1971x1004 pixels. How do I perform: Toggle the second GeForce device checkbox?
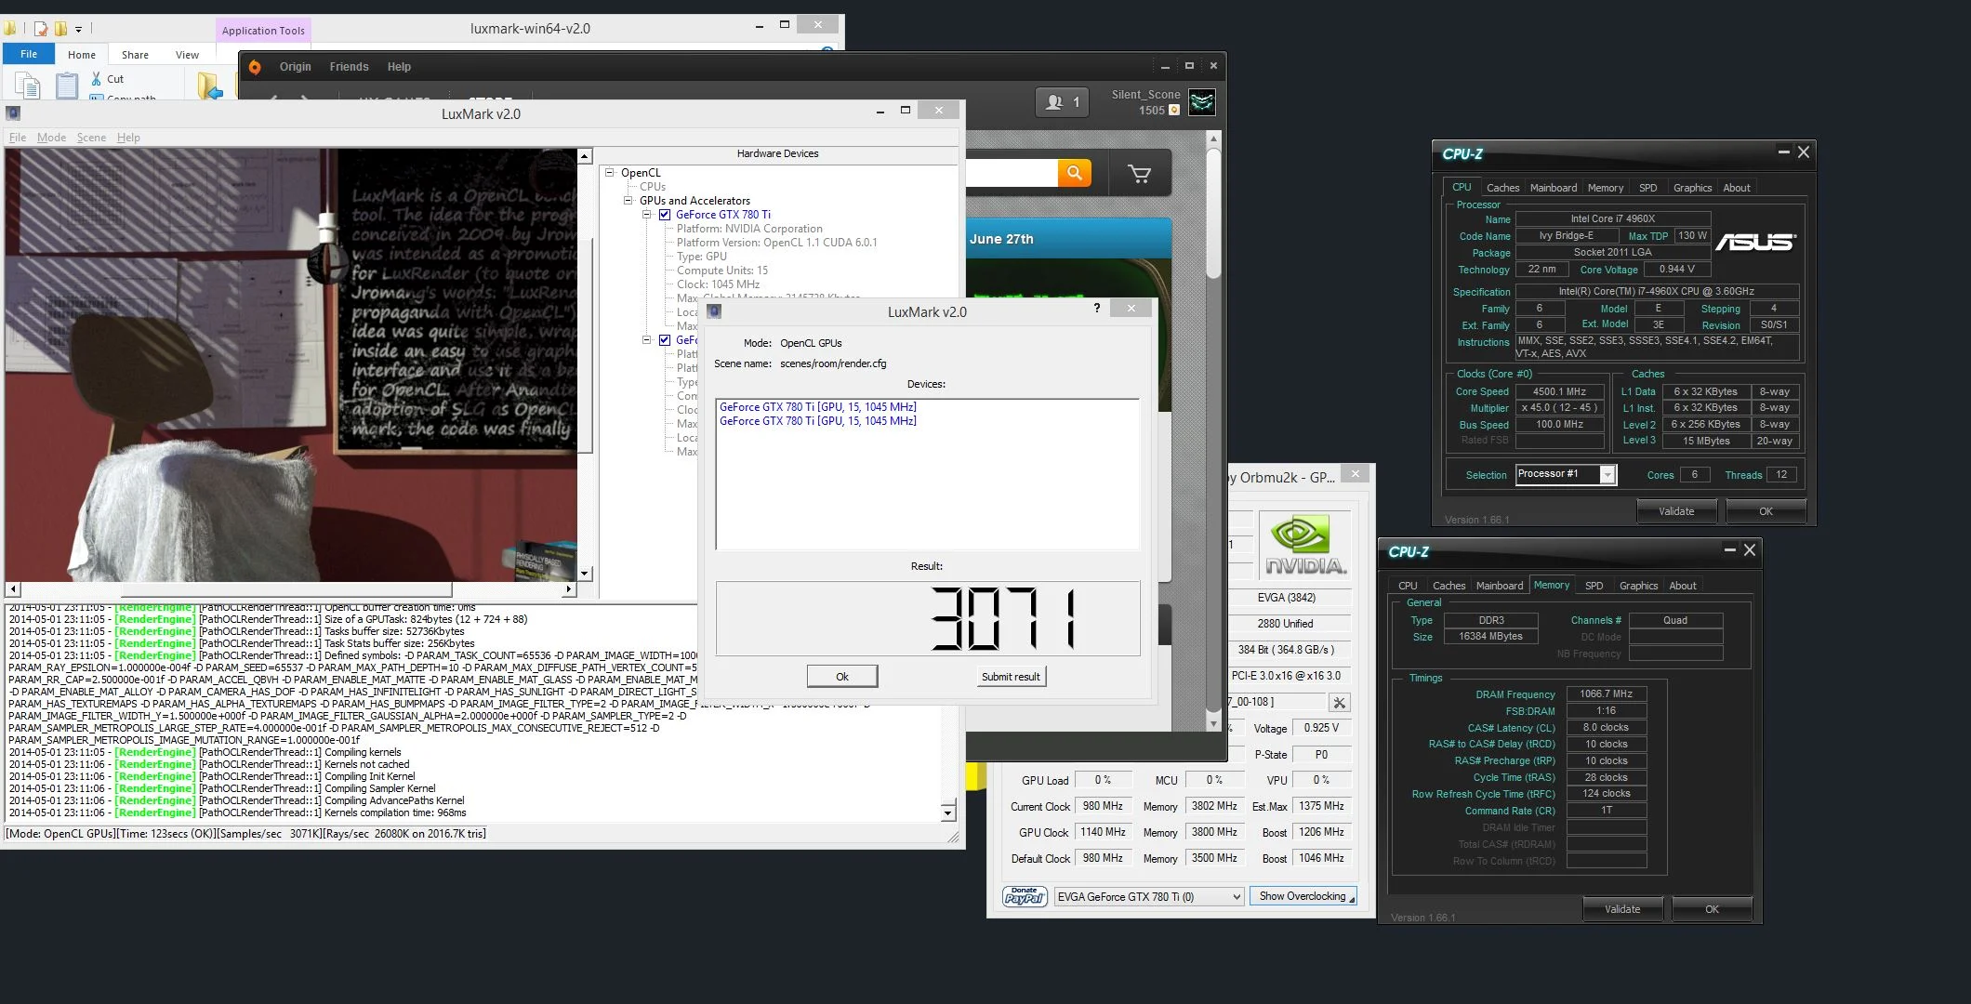(x=665, y=340)
